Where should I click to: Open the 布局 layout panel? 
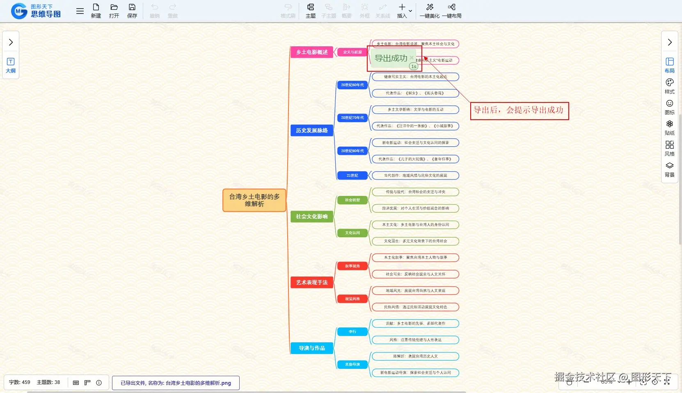(x=670, y=66)
